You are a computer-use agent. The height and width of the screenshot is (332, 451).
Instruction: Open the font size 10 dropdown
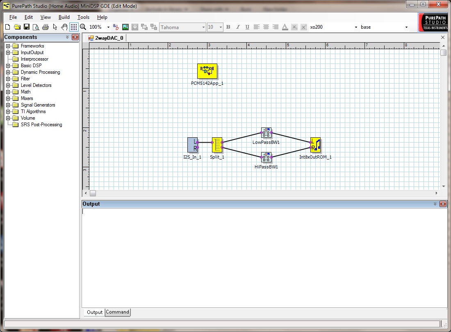tap(221, 27)
